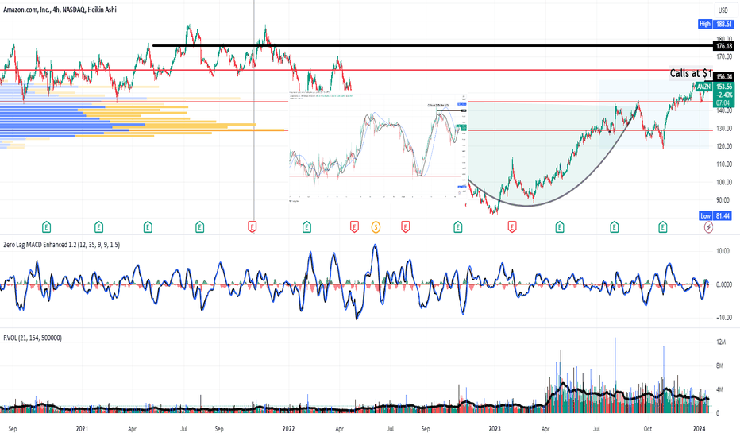Click the red earnings marker on the vertical crosshair line
Viewport: 740px width, 437px height.
point(252,227)
